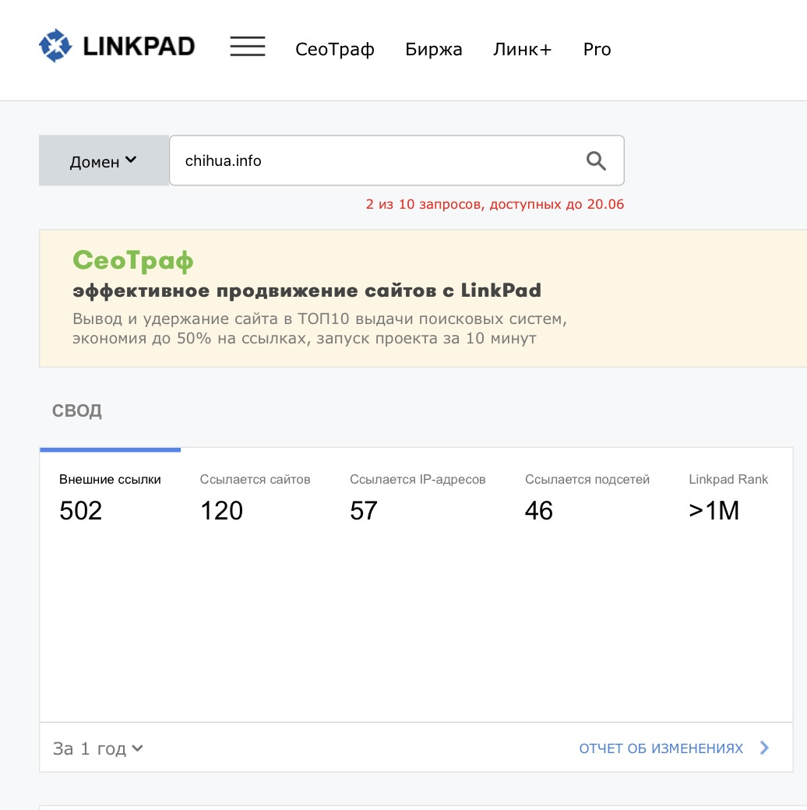Switch to the Ссылается сайтов tab
This screenshot has width=807, height=810.
pyautogui.click(x=255, y=496)
